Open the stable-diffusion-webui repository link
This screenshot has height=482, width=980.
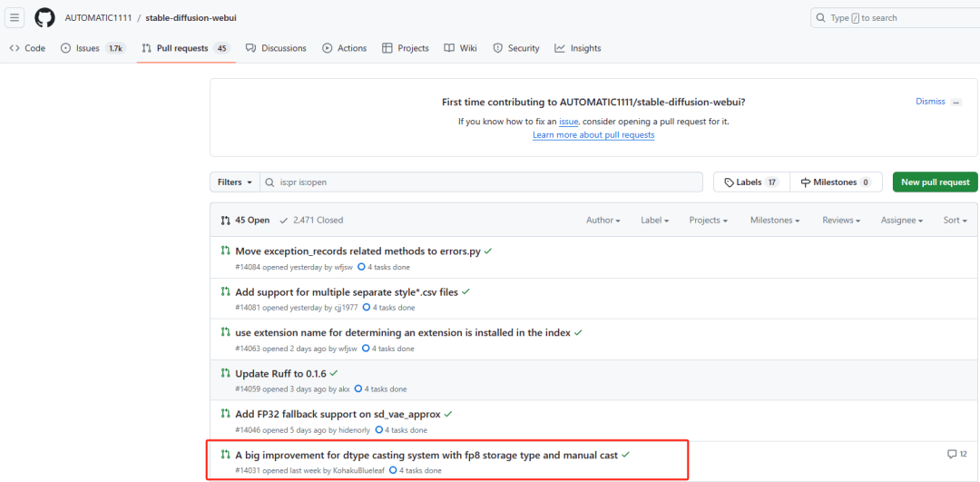tap(191, 18)
